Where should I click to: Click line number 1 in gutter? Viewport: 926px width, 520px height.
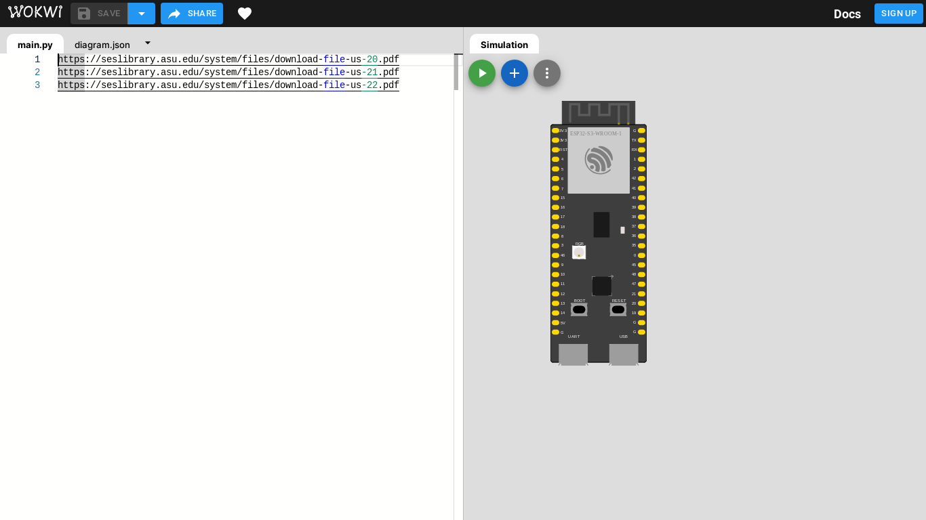[37, 60]
